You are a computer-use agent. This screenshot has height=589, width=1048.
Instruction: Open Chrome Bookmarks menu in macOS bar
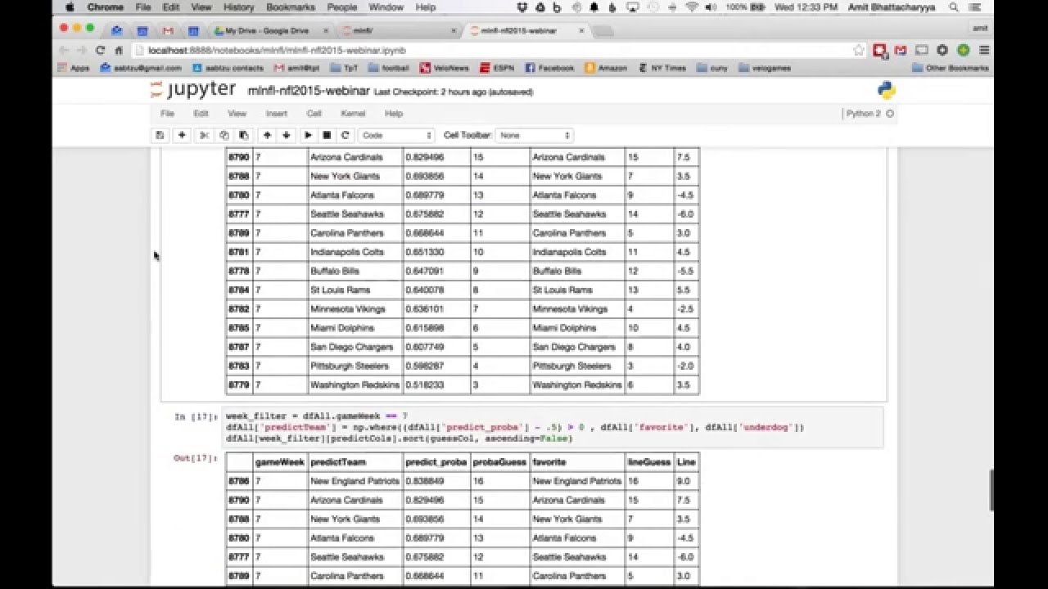290,7
